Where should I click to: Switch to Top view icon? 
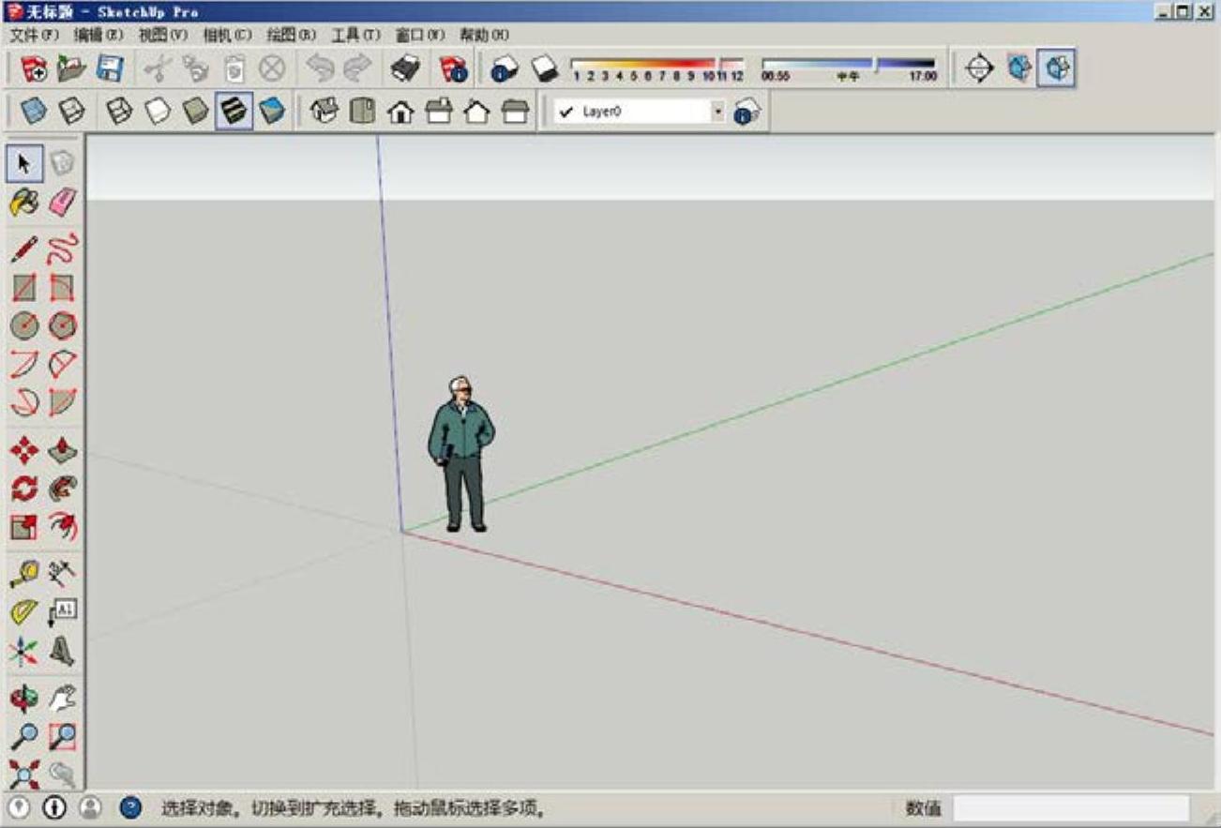(x=362, y=112)
